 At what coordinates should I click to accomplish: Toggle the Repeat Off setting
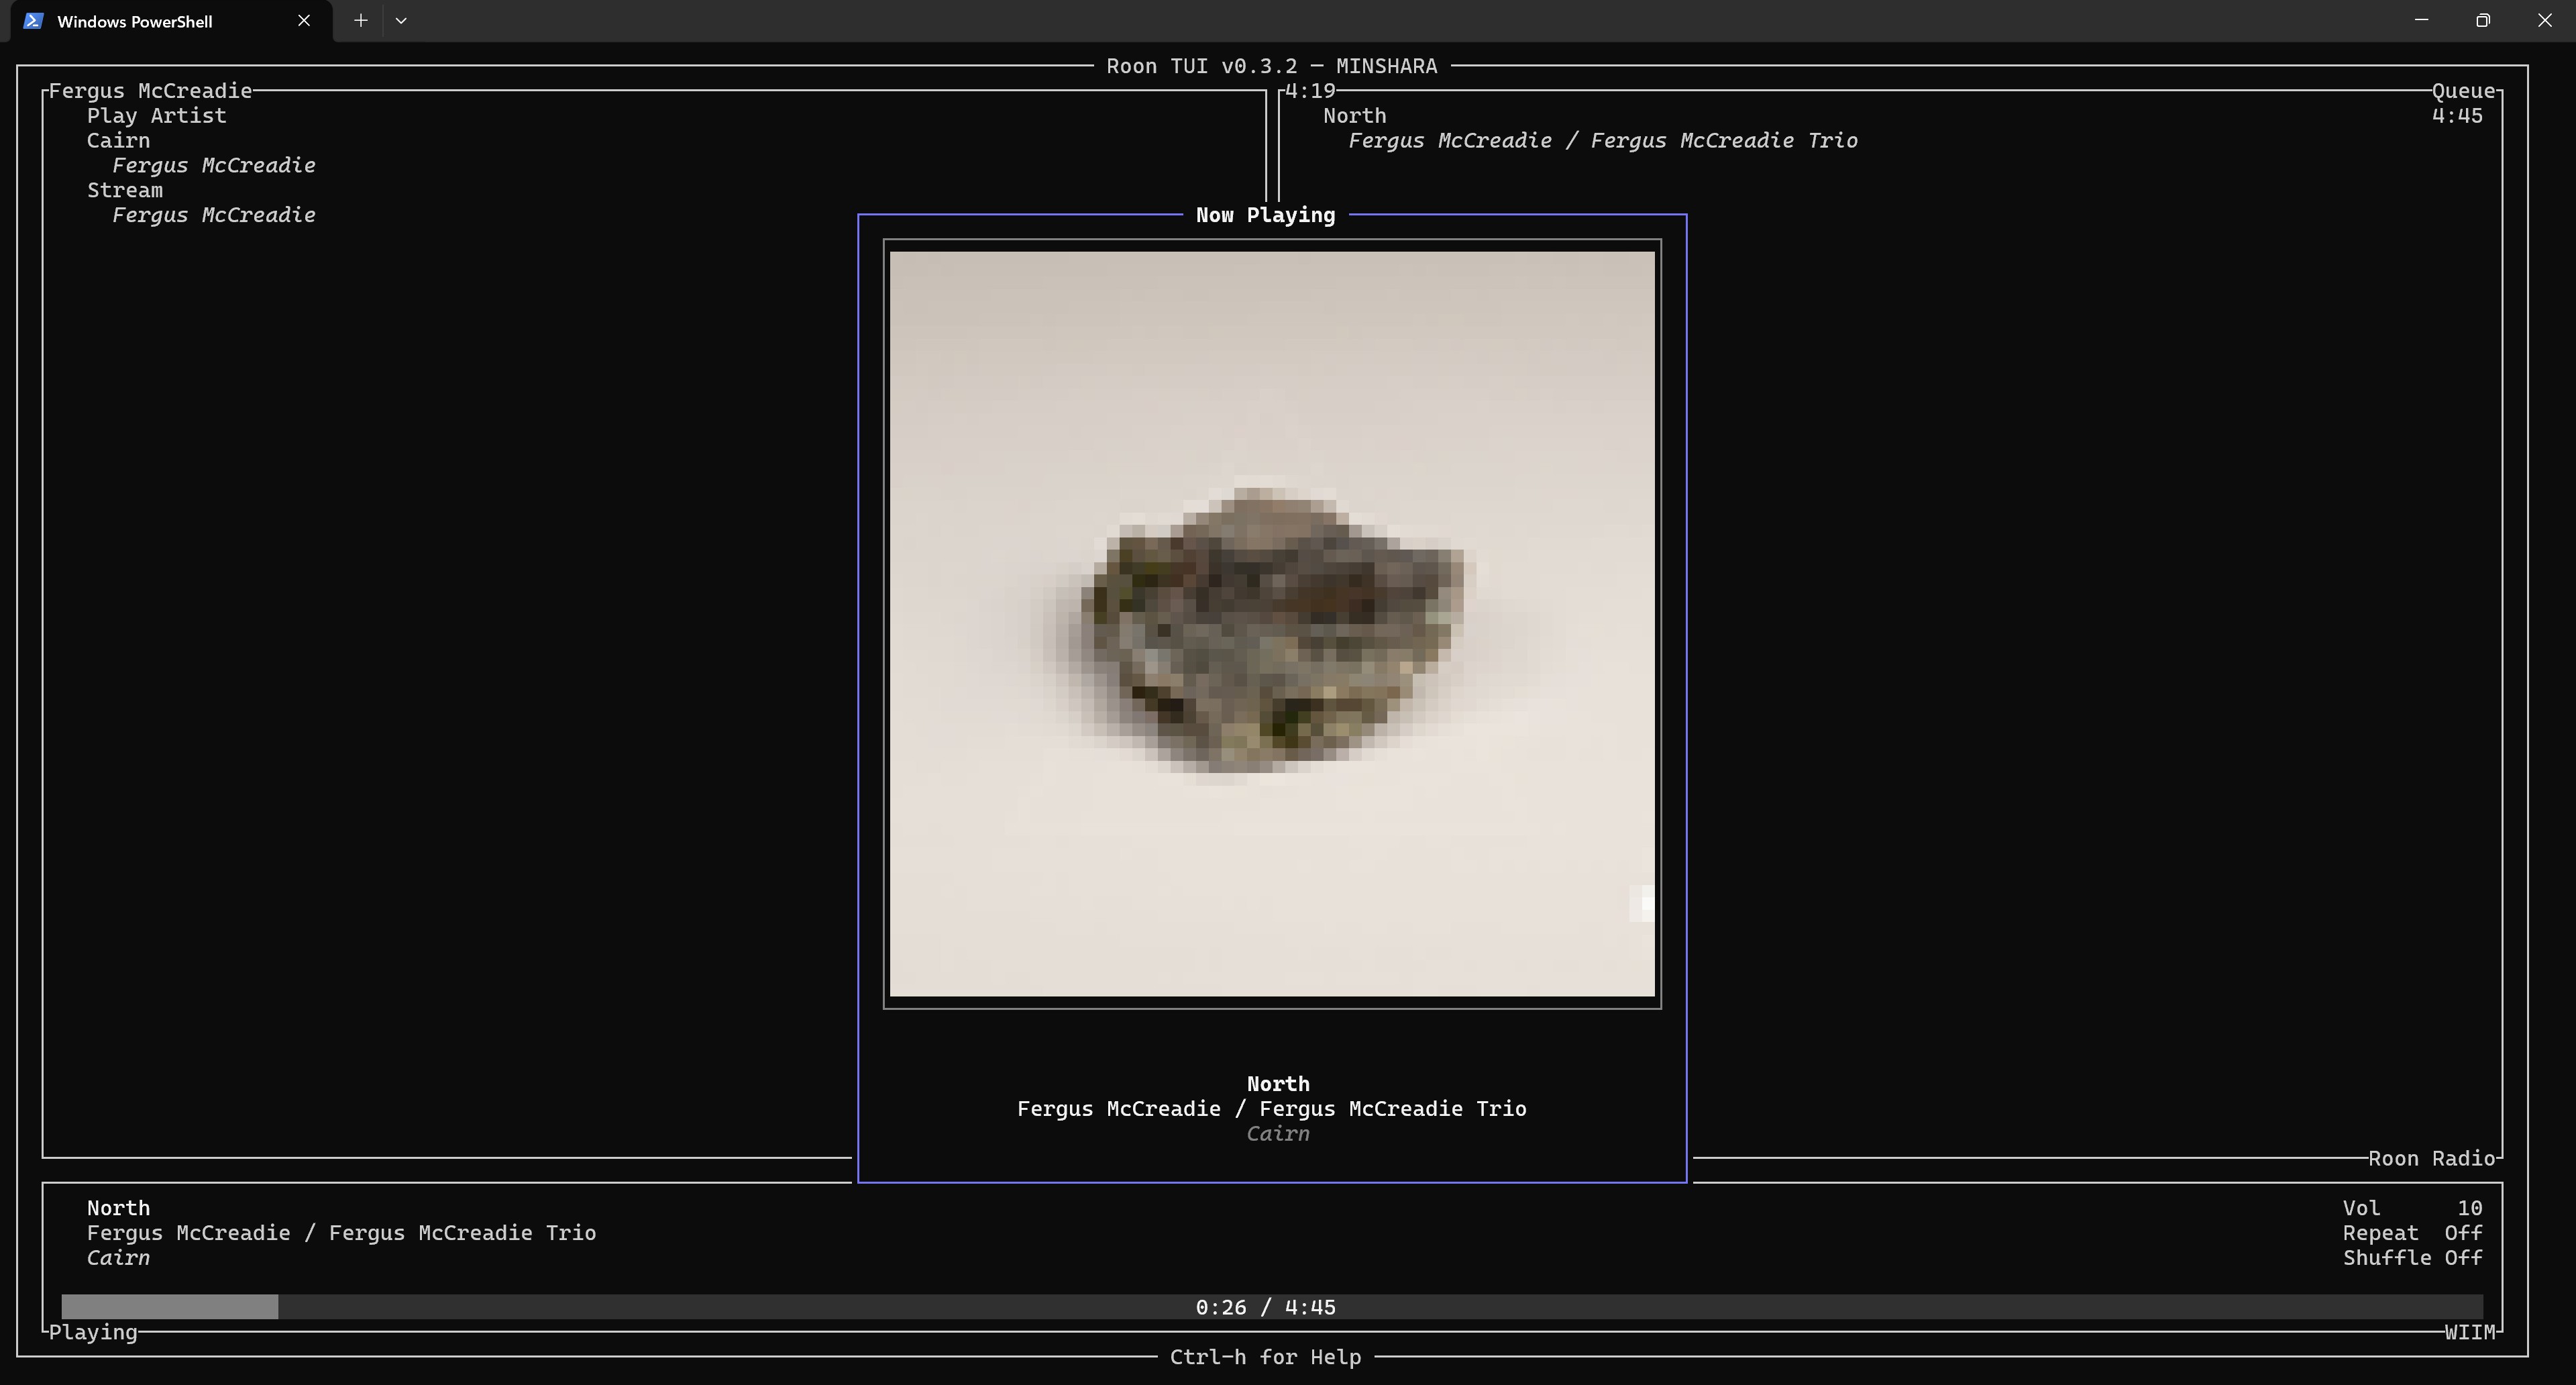[2411, 1233]
